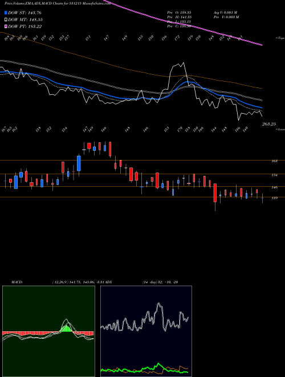The height and width of the screenshot is (377, 285).
Task: Click the 146 price level label
Action: [x=274, y=187]
